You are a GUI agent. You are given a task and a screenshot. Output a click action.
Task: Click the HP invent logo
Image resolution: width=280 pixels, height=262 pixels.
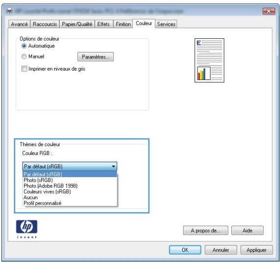tap(27, 229)
